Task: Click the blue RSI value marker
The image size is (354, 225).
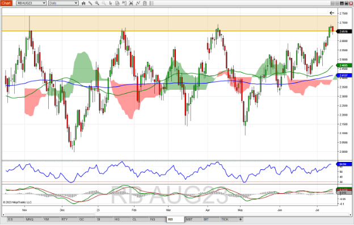Action: tap(344, 164)
